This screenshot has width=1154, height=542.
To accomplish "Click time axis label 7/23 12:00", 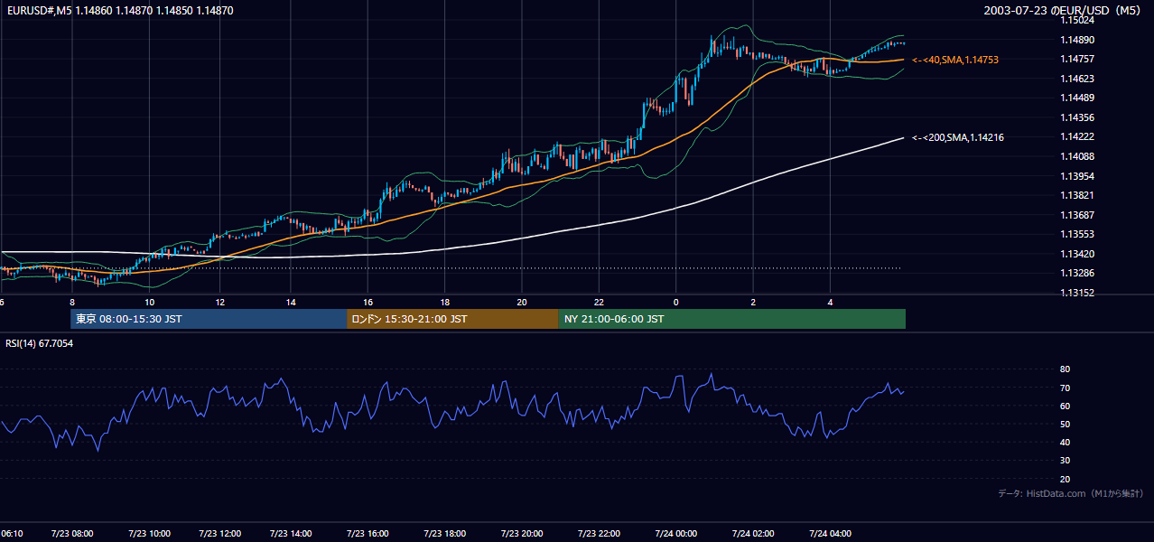I will coord(219,534).
